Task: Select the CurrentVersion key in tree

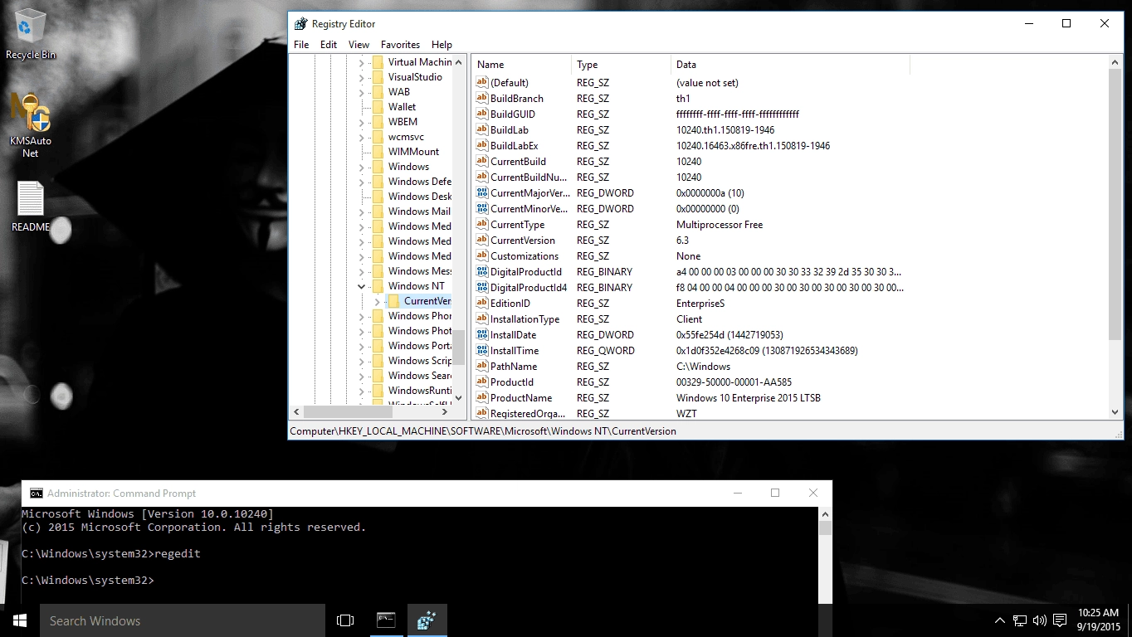Action: click(x=427, y=301)
